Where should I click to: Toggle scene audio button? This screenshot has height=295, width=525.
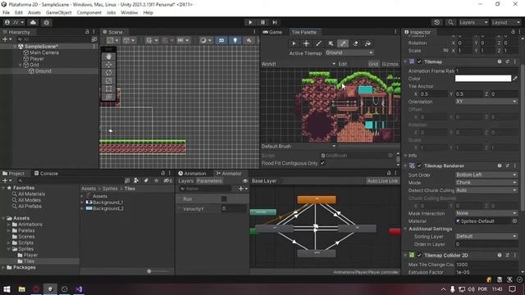point(249,40)
